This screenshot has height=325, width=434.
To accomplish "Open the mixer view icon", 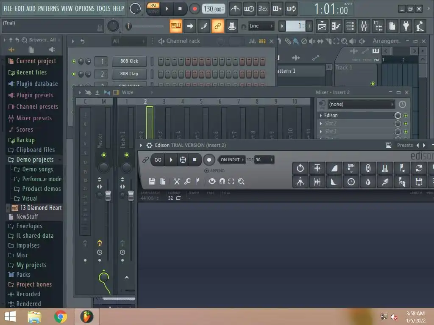I will 364,26.
